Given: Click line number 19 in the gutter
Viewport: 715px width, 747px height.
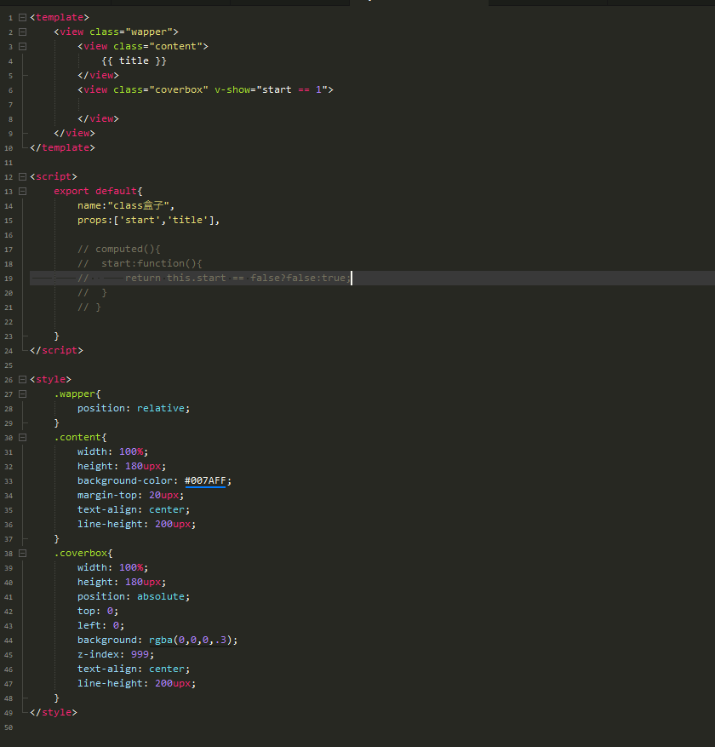Looking at the screenshot, I should click(9, 278).
